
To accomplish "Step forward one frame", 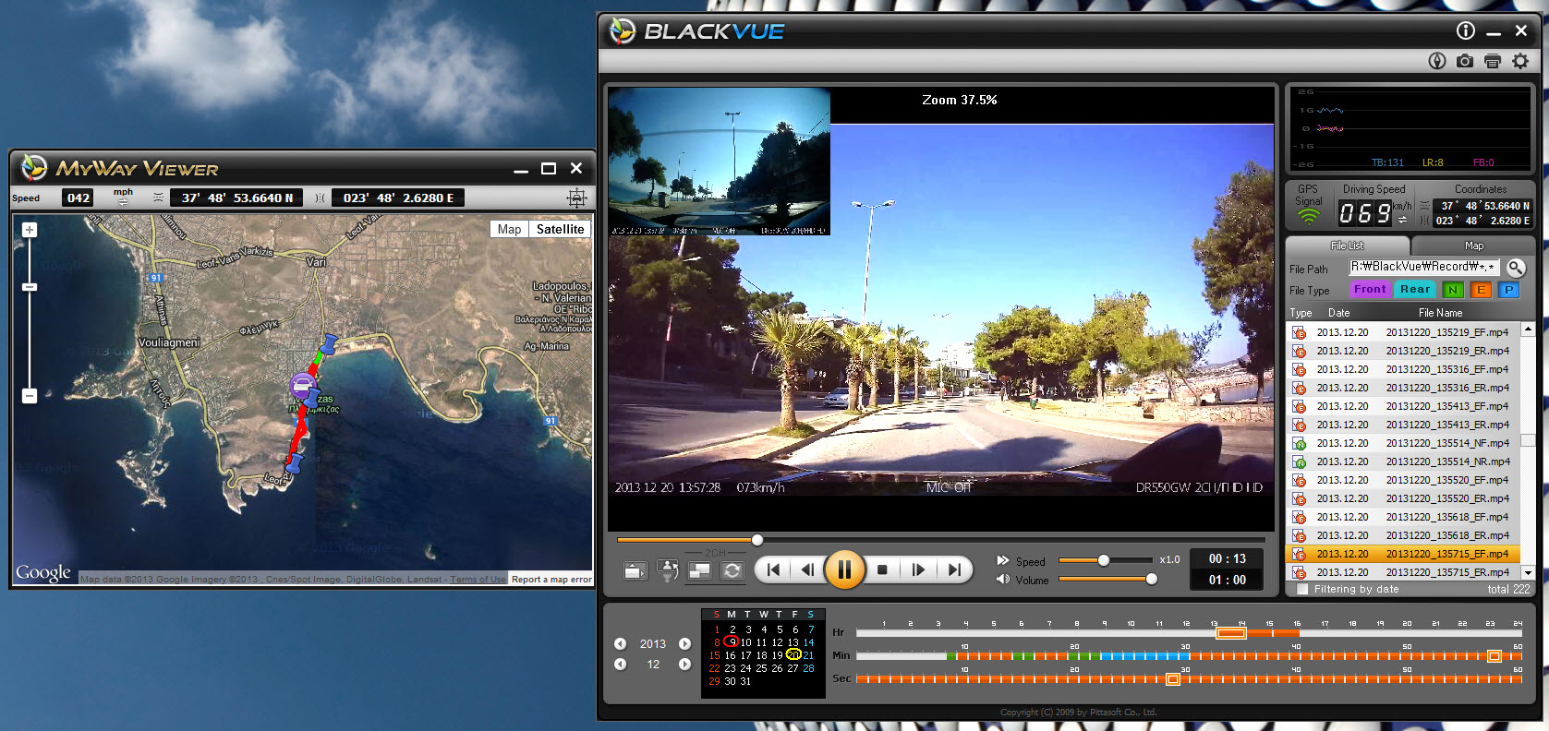I will click(918, 569).
